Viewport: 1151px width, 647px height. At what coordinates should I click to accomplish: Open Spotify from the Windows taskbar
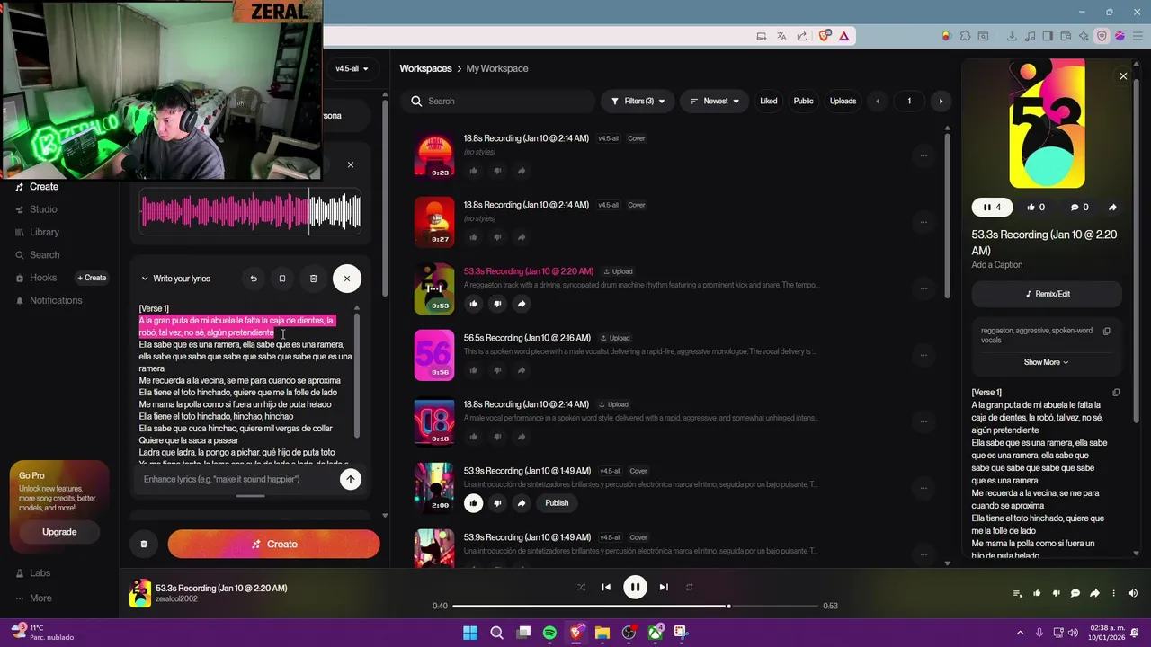pos(549,633)
